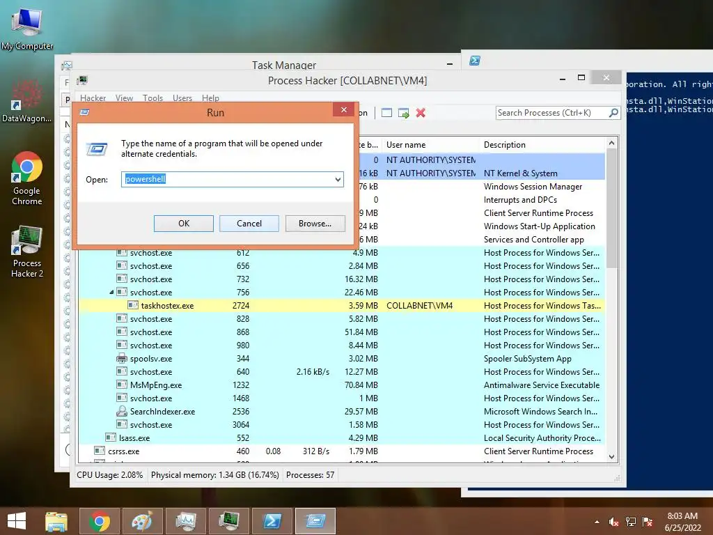This screenshot has width=713, height=535.
Task: Click the Find Window and Thread icon
Action: pos(403,113)
